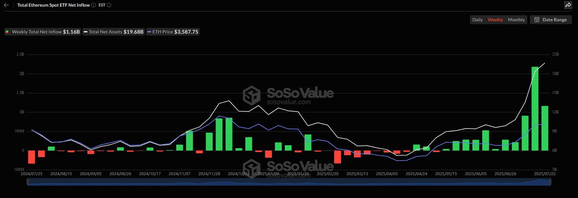
Task: Click the large red bar near 2025/02/20
Action: point(337,157)
